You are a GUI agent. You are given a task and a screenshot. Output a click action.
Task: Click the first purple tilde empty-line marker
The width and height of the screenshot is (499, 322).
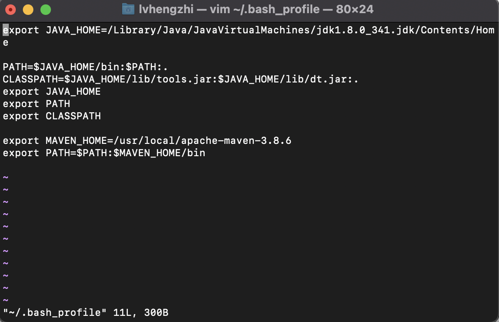6,177
